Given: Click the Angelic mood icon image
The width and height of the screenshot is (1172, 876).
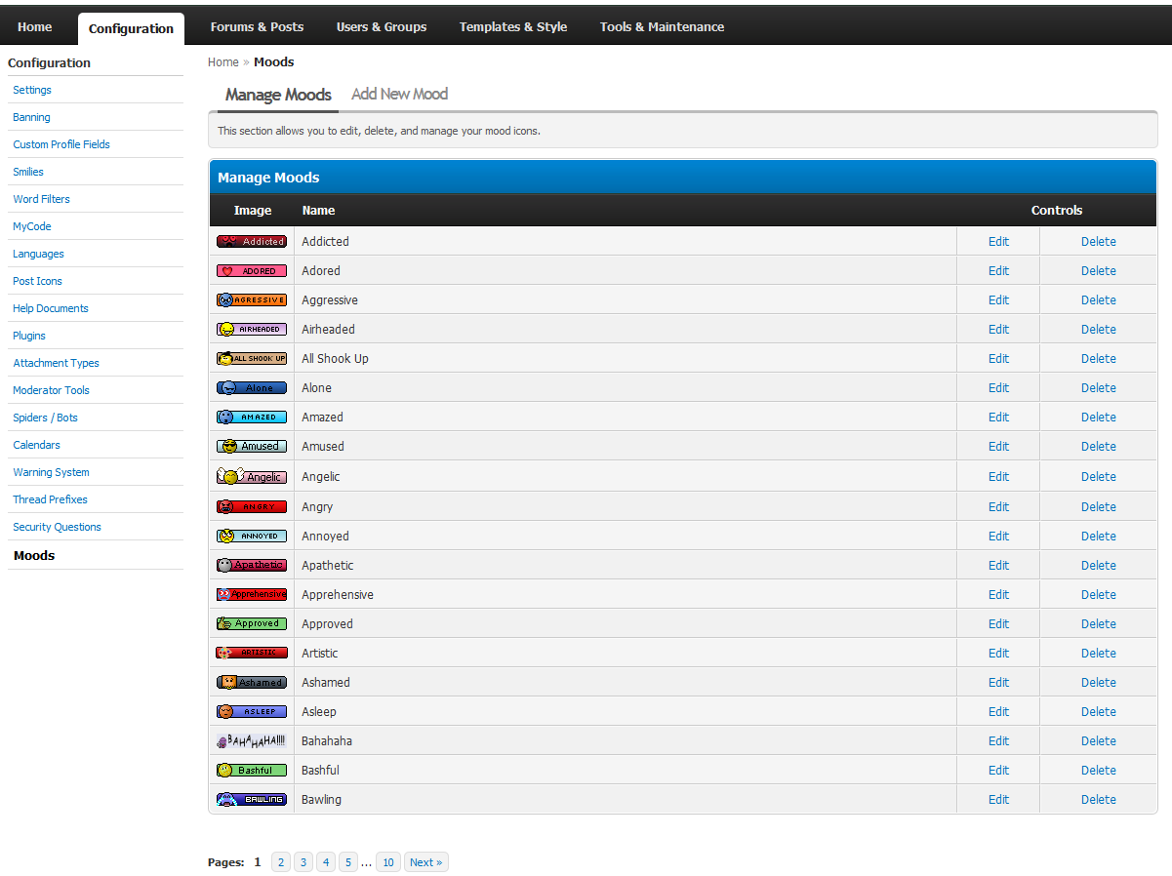Looking at the screenshot, I should click(x=252, y=476).
